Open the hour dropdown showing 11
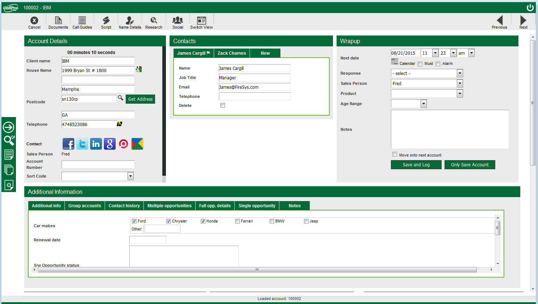 [430, 53]
